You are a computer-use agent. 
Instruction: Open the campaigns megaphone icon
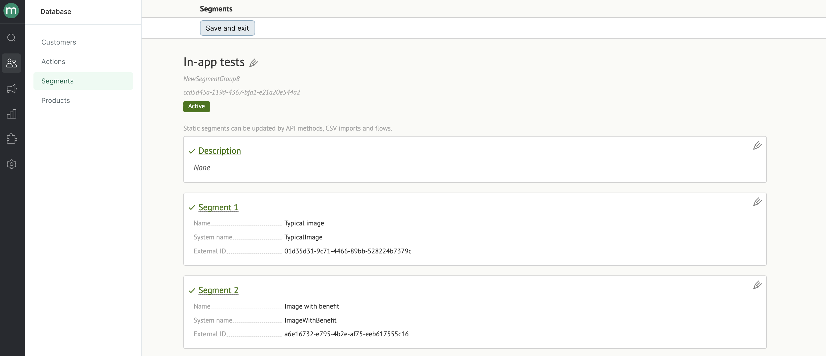pos(11,89)
